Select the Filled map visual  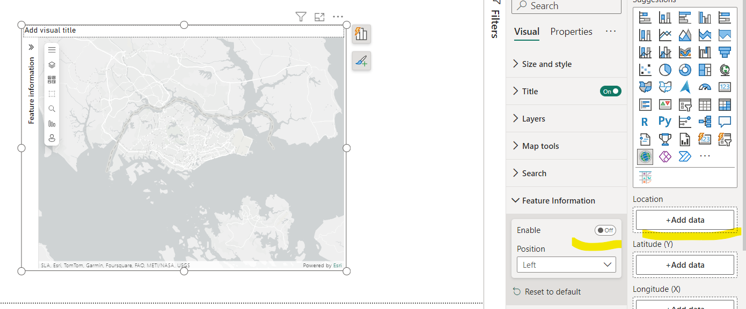(x=645, y=87)
